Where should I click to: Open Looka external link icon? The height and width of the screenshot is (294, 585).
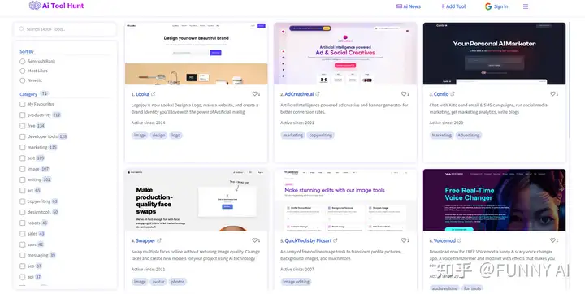(x=153, y=94)
